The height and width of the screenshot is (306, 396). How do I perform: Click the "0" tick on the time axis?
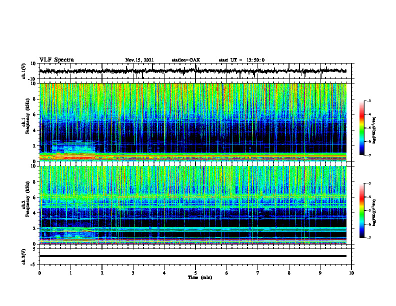(39, 273)
